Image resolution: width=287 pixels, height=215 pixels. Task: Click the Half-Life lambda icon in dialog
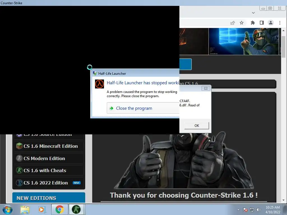click(99, 84)
